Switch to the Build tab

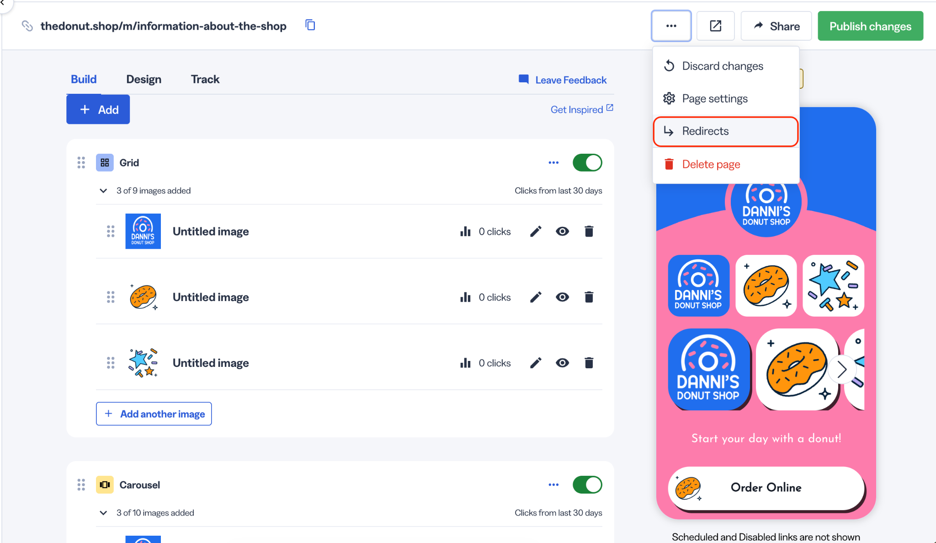(84, 80)
